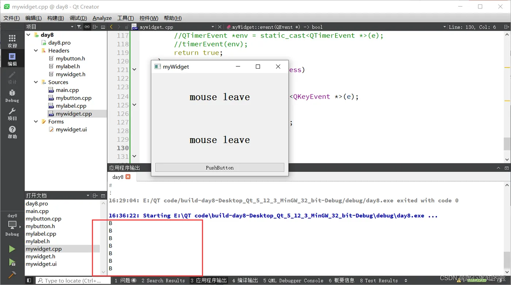Viewport: 511px width, 285px height.
Task: Go back in editor navigation history
Action: (x=111, y=27)
